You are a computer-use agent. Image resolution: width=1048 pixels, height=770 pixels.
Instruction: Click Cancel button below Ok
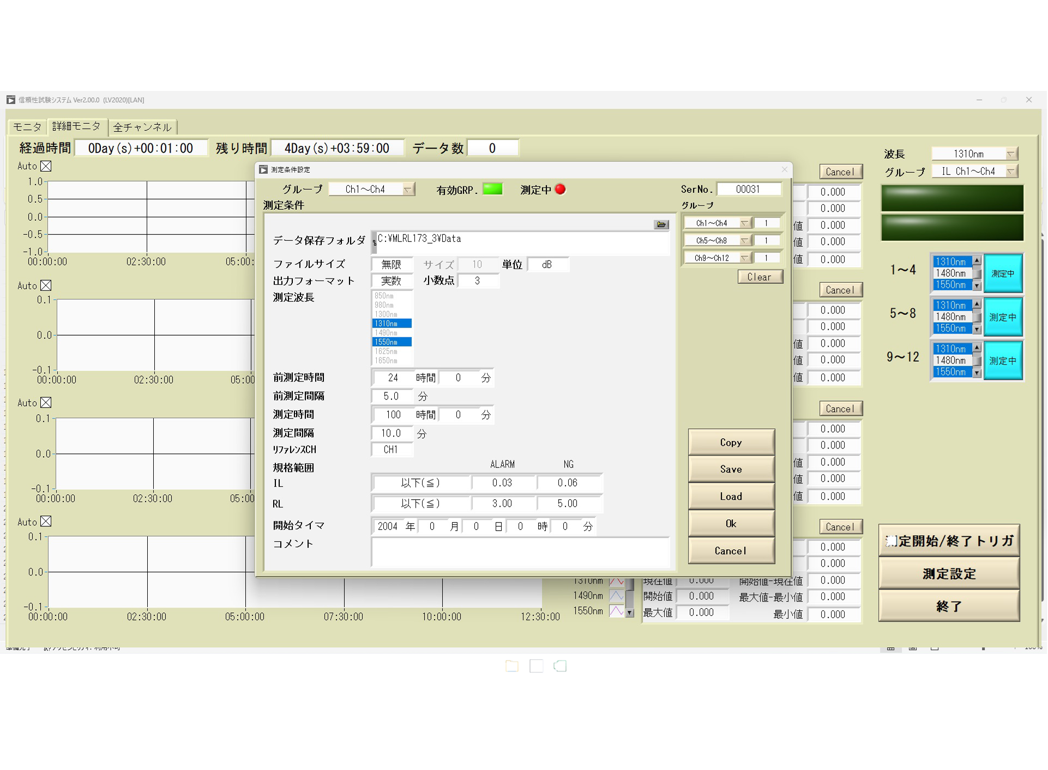(x=731, y=551)
